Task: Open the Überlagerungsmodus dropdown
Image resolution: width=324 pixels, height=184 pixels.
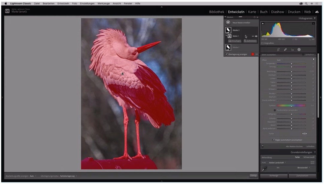Action: [68, 176]
